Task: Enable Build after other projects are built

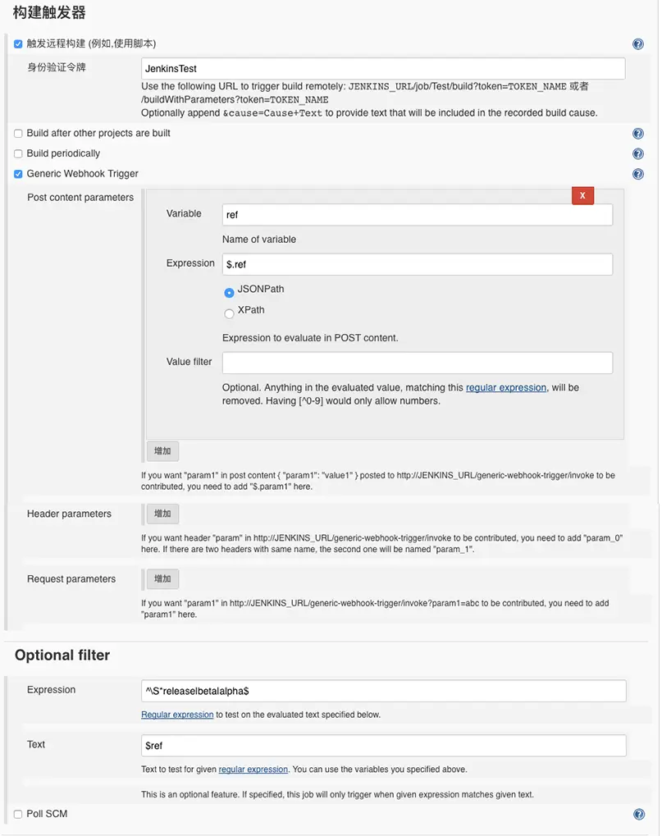Action: (18, 133)
